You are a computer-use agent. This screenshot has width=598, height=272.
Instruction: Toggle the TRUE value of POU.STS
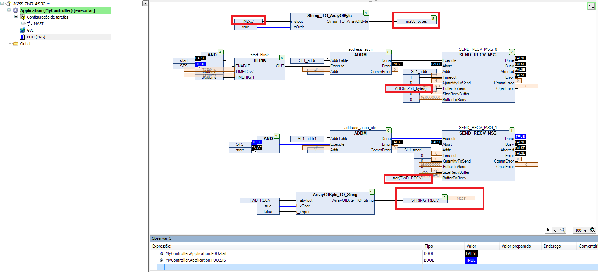(471, 260)
